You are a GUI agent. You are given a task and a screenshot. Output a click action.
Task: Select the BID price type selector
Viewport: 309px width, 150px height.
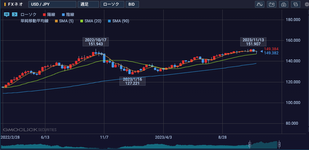click(132, 4)
